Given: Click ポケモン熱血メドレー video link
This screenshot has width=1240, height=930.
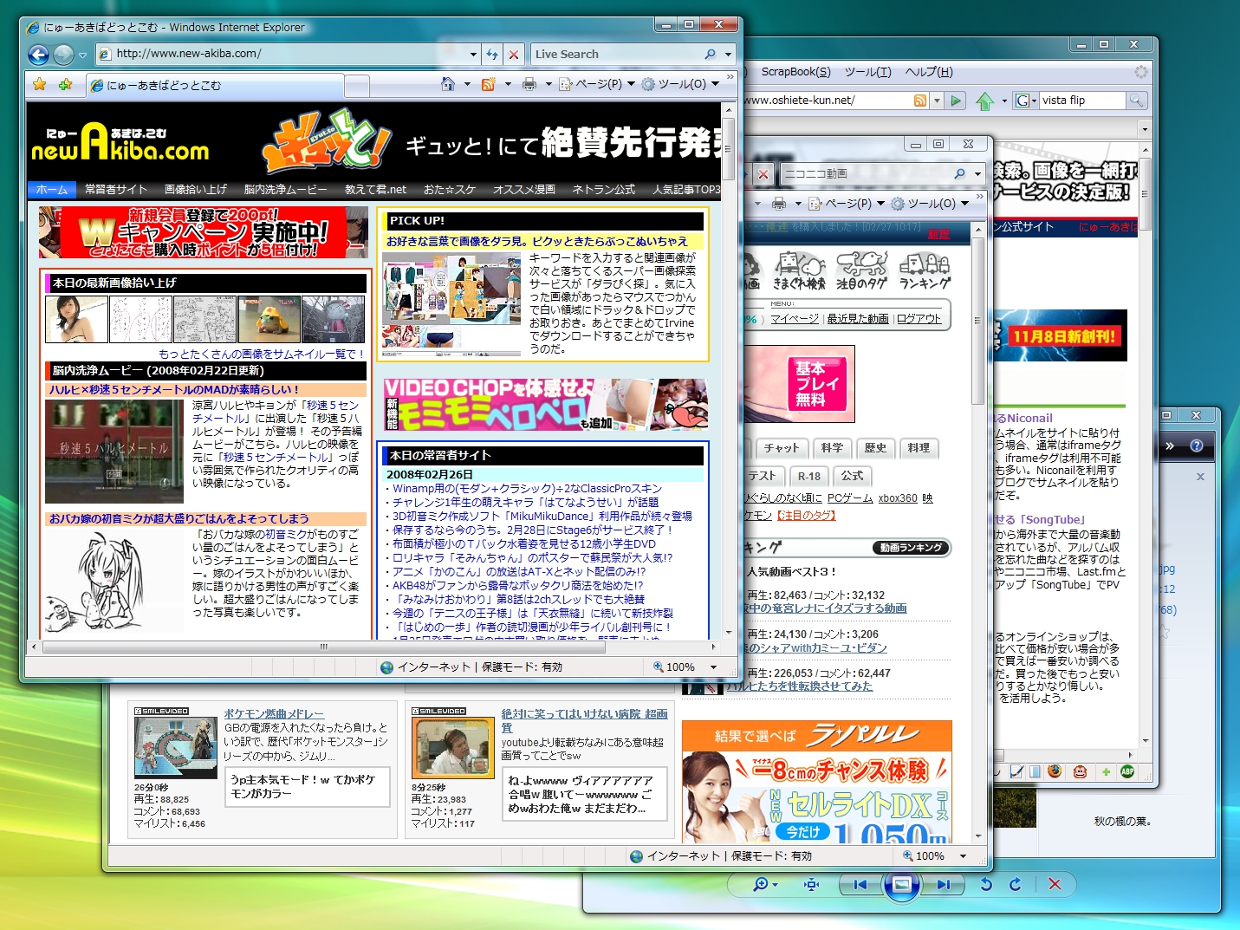Looking at the screenshot, I should [274, 714].
